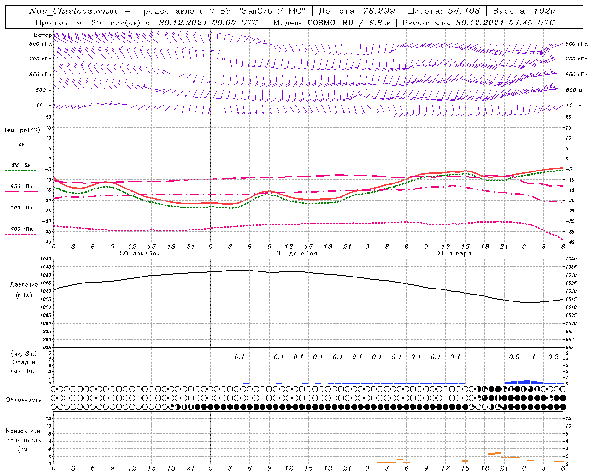
Task: Select the text Предоставлено ФГБУ "ЗапСиб УГМС"
Action: click(222, 11)
